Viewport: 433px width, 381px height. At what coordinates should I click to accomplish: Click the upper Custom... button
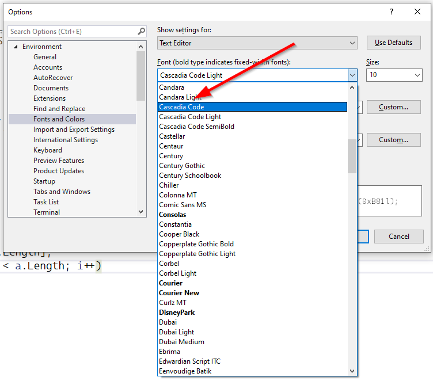coord(393,107)
